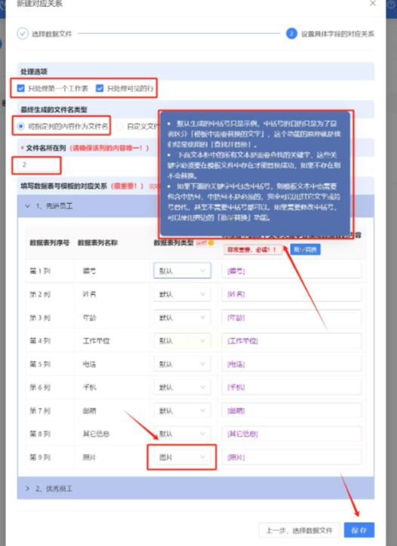Click the orange help icon beside 数据表列类型
This screenshot has height=546, width=397.
[x=211, y=242]
